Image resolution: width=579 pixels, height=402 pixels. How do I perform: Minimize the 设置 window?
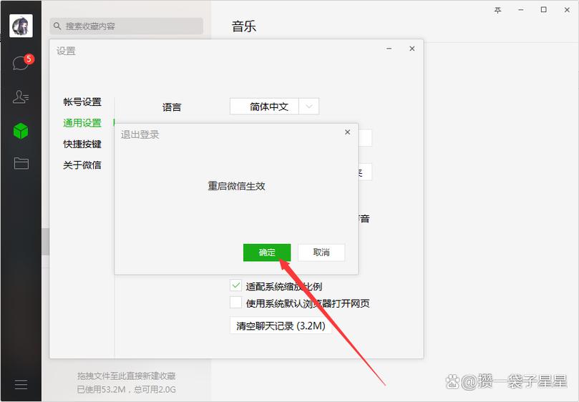click(389, 49)
